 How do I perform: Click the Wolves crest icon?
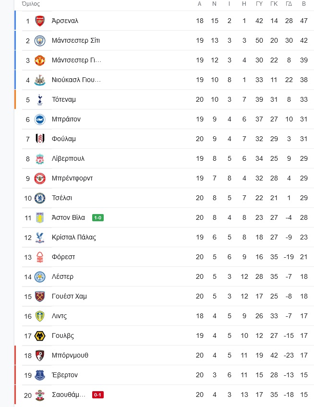[40, 336]
